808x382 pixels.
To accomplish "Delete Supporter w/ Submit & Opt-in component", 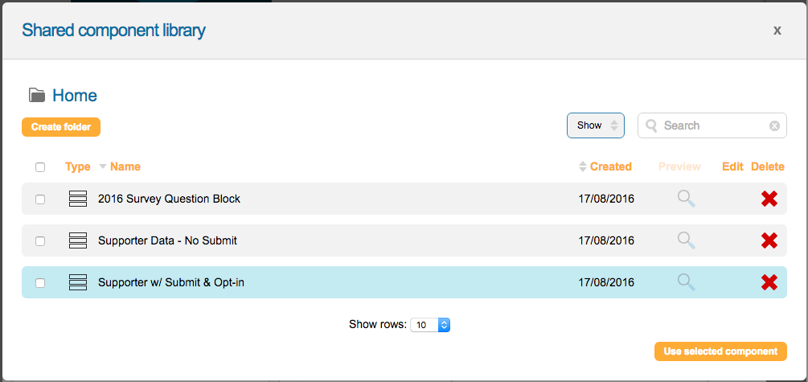I will click(769, 282).
